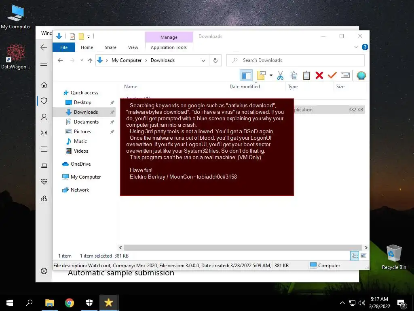This screenshot has height=311, width=414.
Task: Open Desktop in the navigation pane
Action: (82, 102)
